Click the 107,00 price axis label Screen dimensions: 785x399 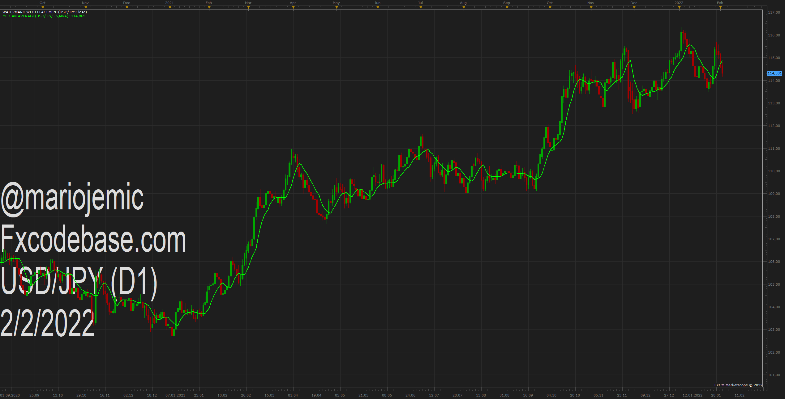[x=774, y=239]
